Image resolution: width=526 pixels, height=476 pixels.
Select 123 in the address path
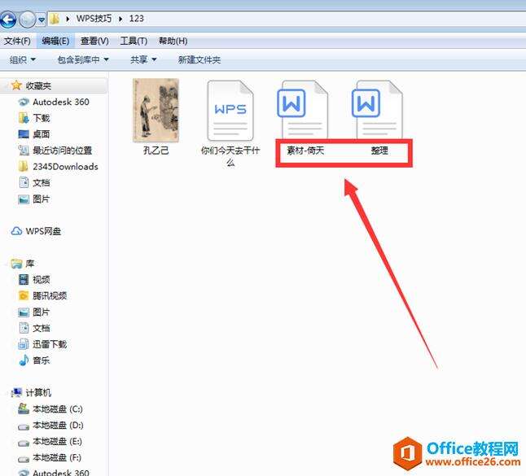pyautogui.click(x=137, y=19)
